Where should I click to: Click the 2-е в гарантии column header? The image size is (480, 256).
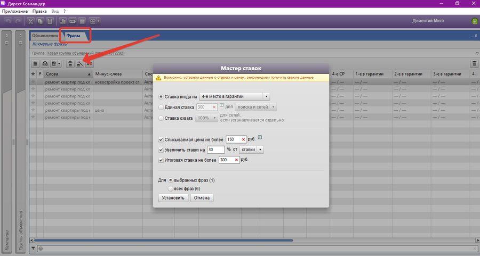click(411, 74)
